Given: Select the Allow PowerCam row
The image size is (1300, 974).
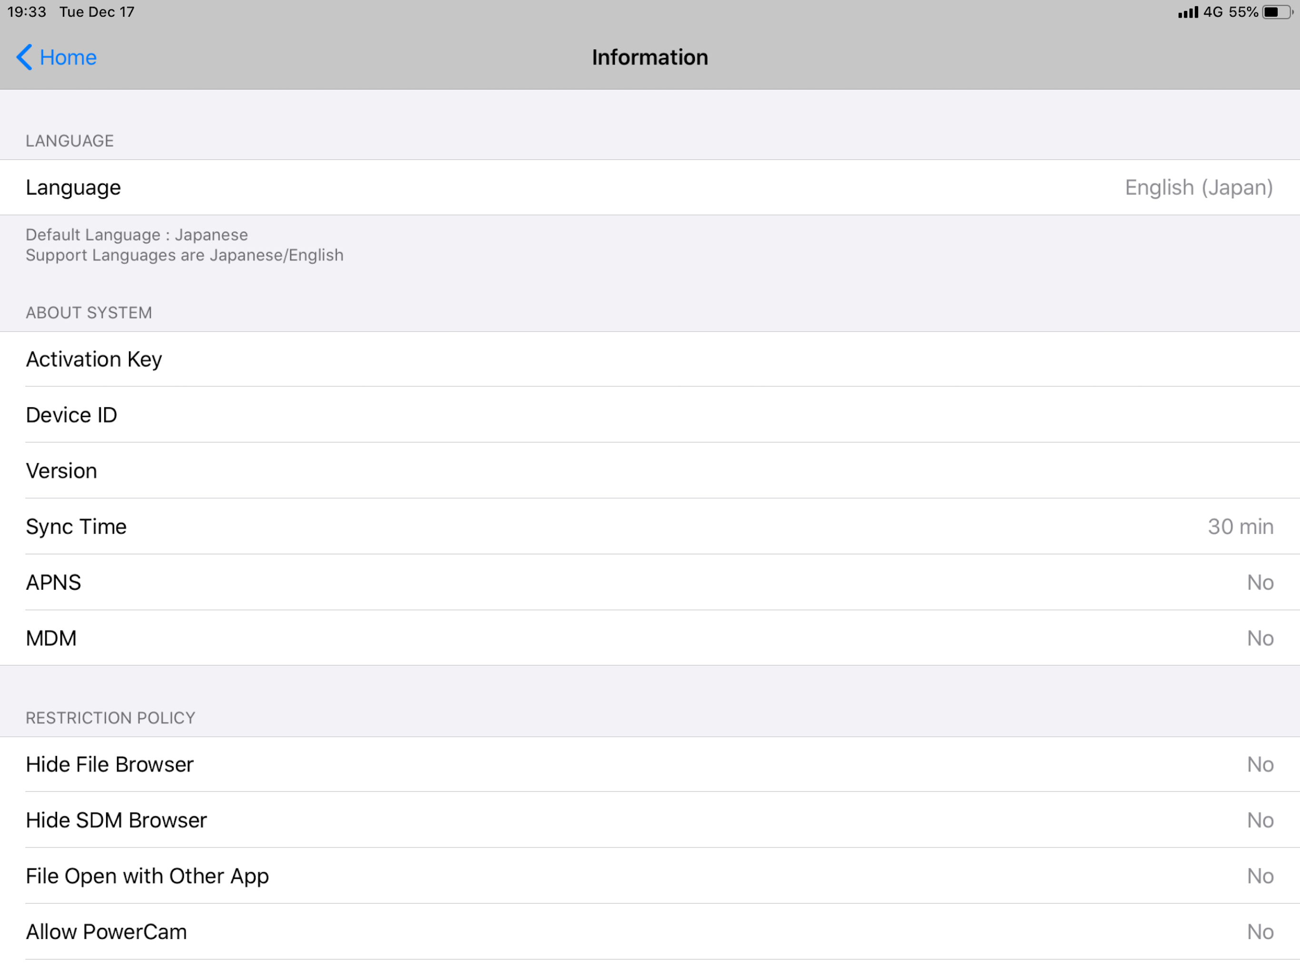Looking at the screenshot, I should pos(650,932).
